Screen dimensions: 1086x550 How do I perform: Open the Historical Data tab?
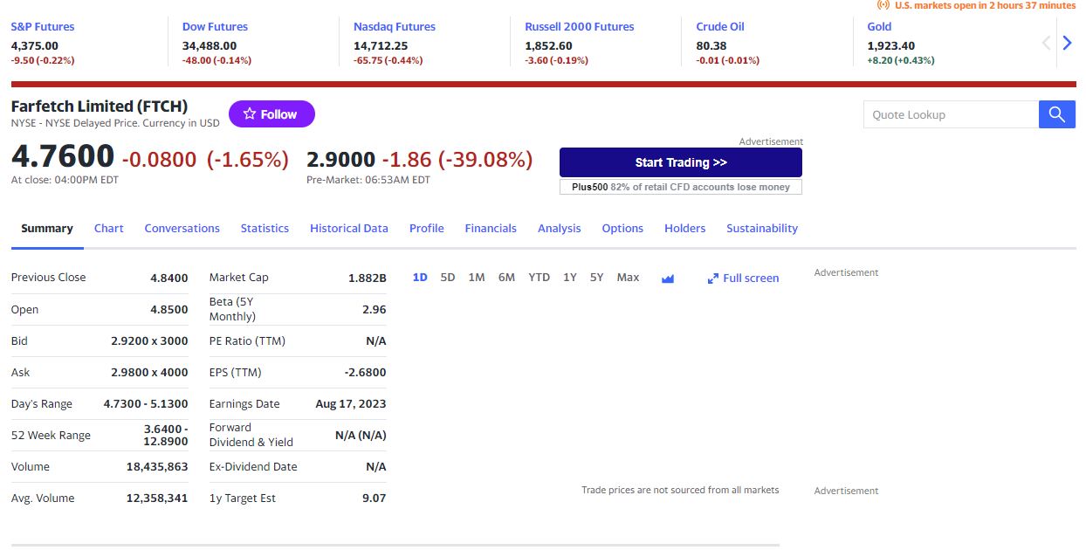click(x=348, y=229)
